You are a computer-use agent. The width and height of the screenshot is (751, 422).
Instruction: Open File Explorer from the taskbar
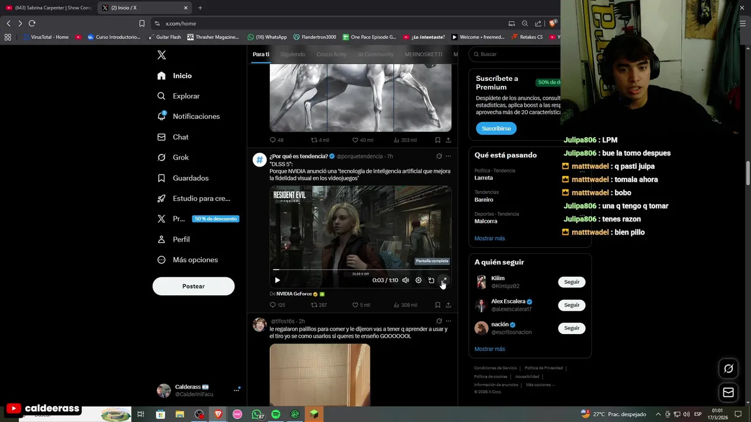point(180,414)
